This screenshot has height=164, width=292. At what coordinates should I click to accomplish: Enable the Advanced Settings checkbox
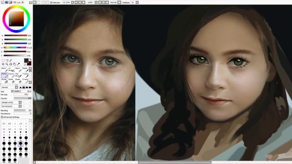[2, 117]
